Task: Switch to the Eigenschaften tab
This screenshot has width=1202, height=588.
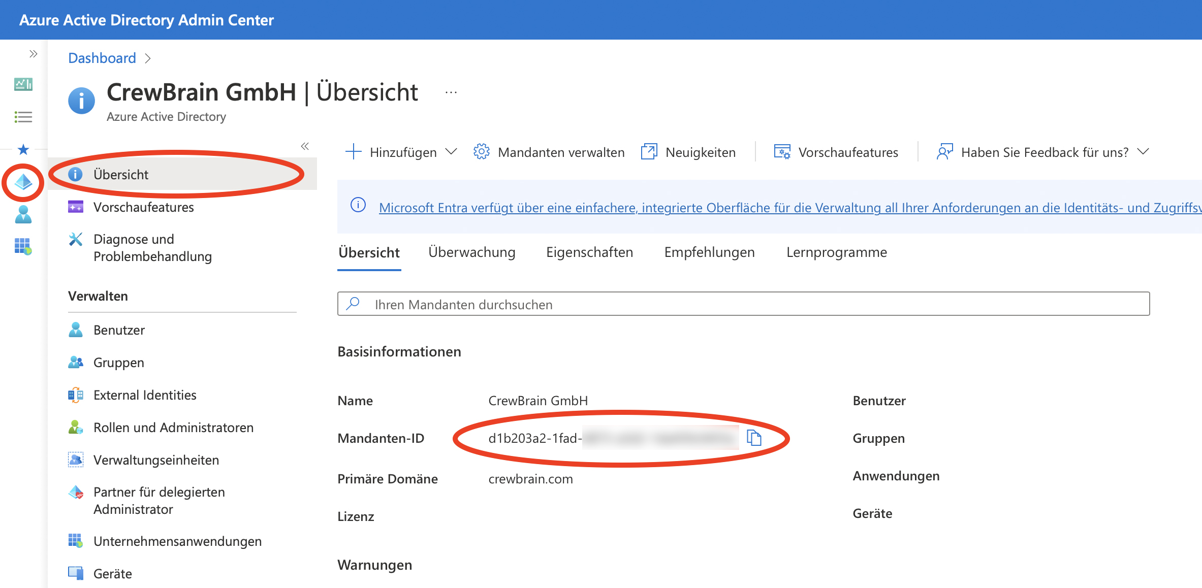Action: point(589,252)
